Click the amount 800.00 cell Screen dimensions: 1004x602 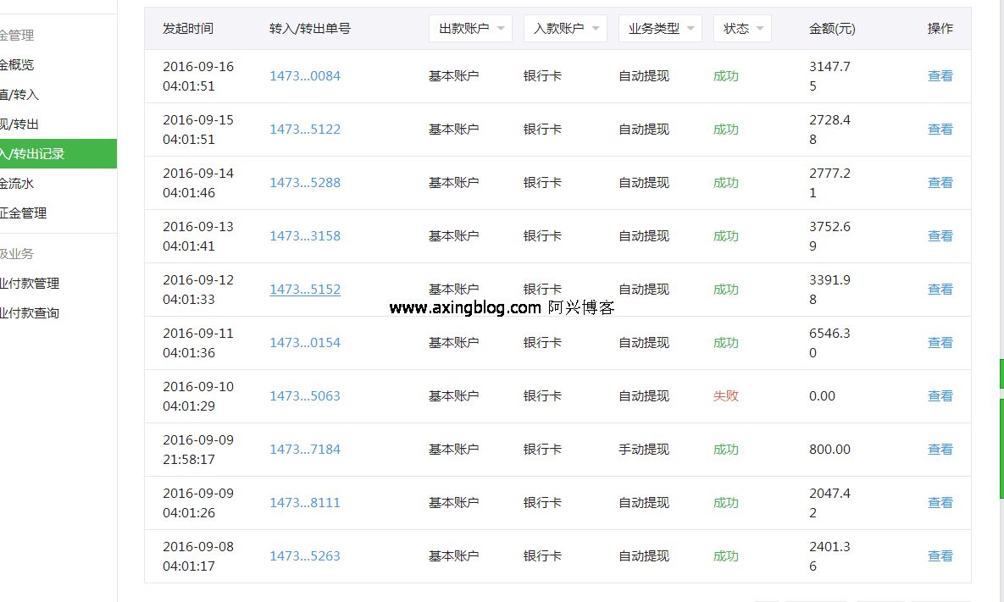coord(829,449)
